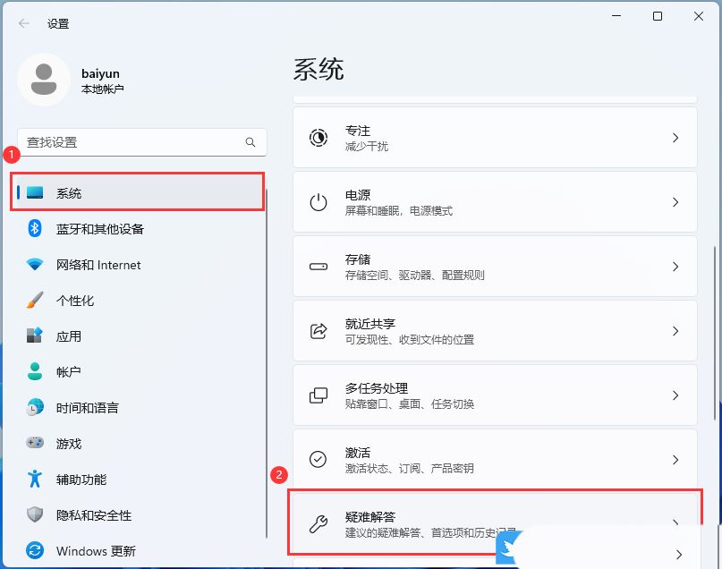
Task: Click the 疑难解答 wrench icon
Action: (319, 524)
